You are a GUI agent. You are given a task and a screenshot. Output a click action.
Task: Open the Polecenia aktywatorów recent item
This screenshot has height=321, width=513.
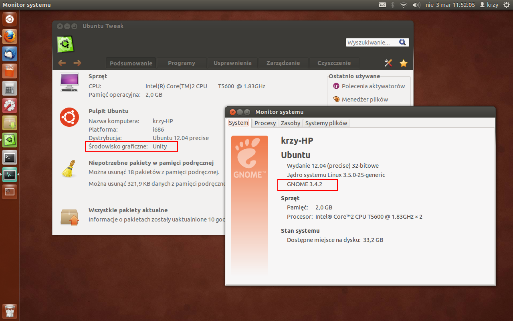[x=369, y=86]
